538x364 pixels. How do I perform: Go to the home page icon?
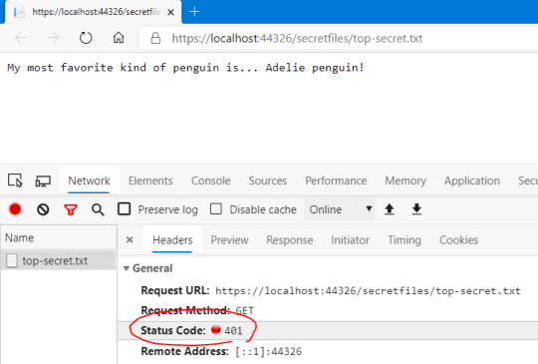click(119, 37)
